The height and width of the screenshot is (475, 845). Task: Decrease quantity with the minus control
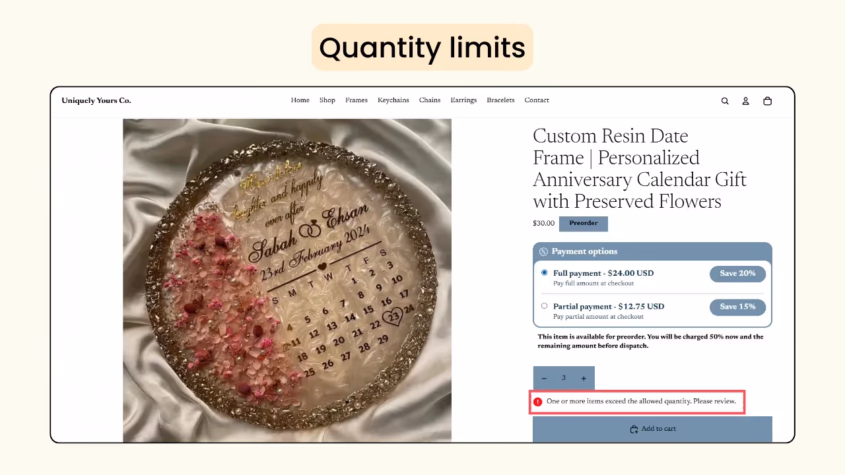pyautogui.click(x=544, y=378)
